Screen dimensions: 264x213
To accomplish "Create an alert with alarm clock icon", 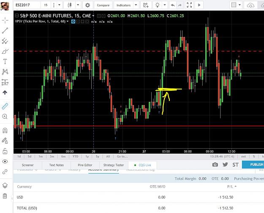I will (146, 5).
